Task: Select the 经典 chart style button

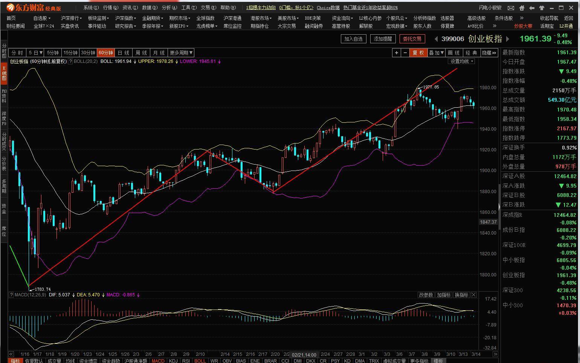Action: (x=472, y=53)
